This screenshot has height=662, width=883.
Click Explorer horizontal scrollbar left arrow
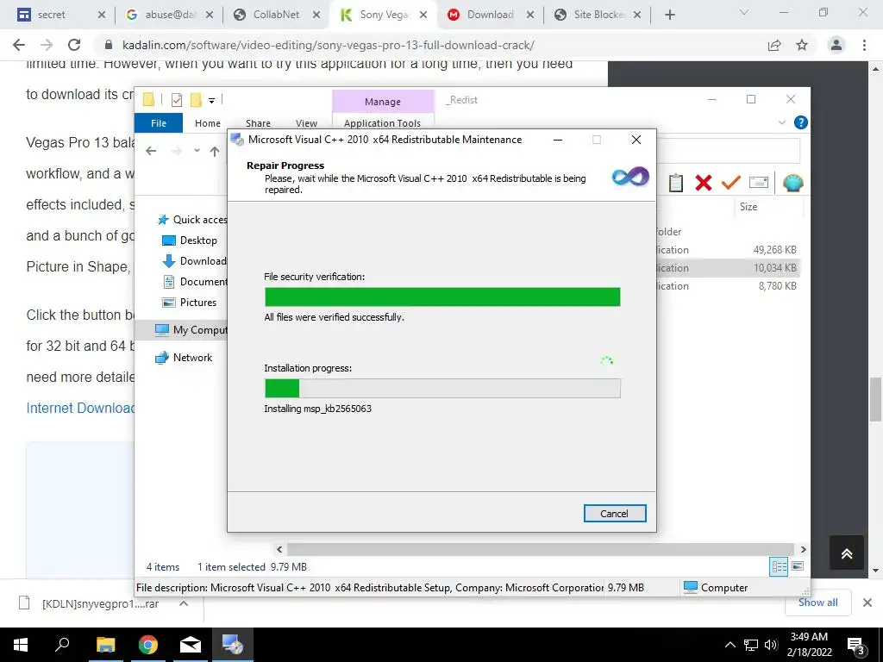280,549
